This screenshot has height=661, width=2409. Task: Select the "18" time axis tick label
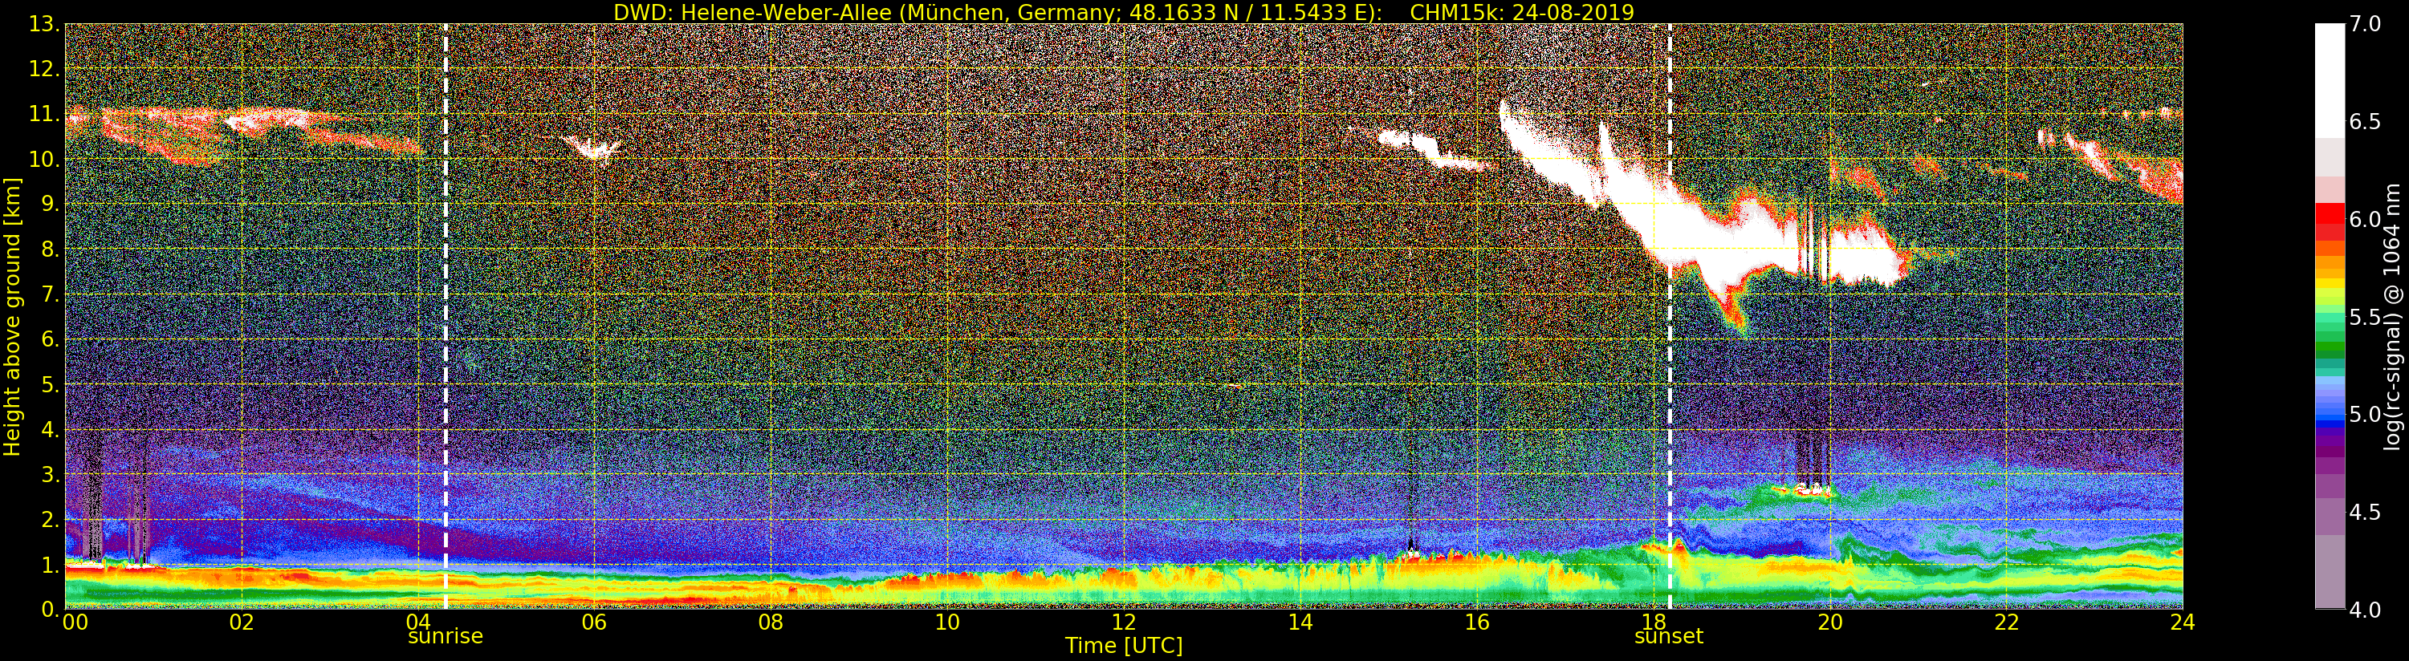(1654, 622)
